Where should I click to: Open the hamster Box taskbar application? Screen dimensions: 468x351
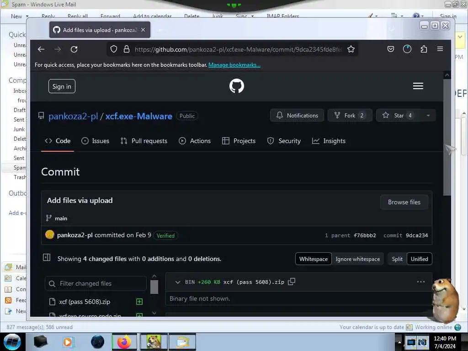pos(154,342)
